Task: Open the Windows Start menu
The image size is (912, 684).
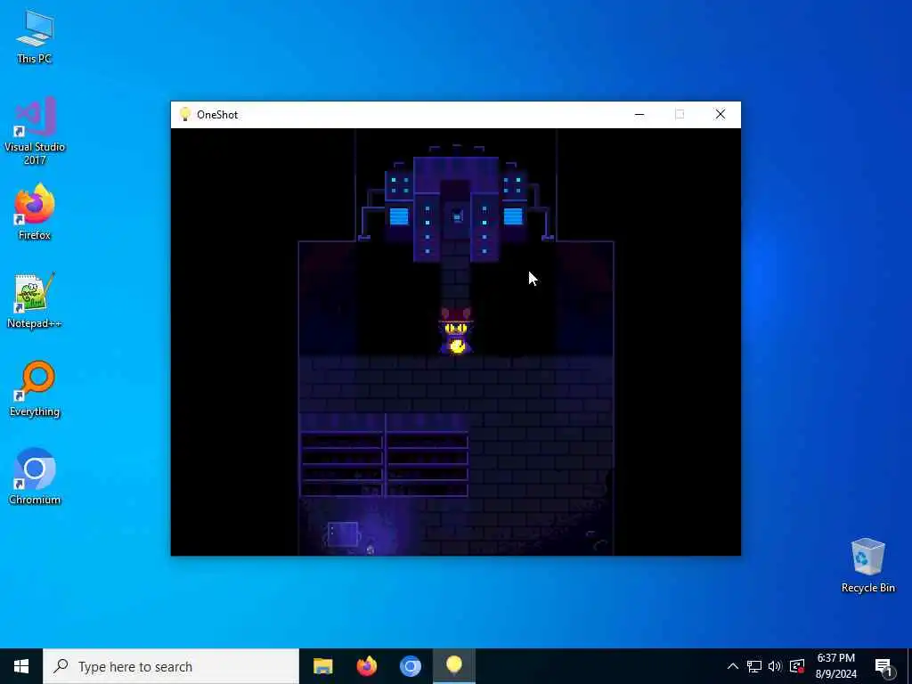Action: pos(21,666)
